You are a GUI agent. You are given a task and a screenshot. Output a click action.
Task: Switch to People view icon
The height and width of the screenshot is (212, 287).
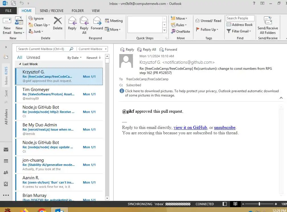pyautogui.click(x=6, y=172)
